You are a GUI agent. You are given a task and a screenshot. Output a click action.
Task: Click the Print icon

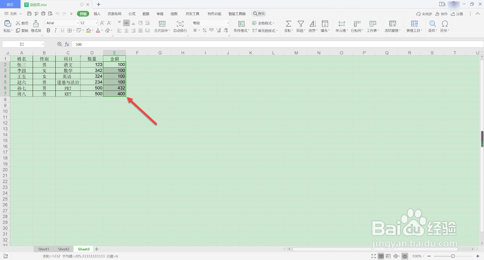point(43,14)
